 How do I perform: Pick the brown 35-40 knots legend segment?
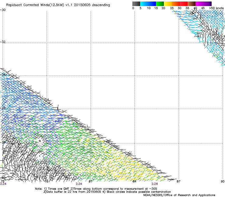pos(192,4)
